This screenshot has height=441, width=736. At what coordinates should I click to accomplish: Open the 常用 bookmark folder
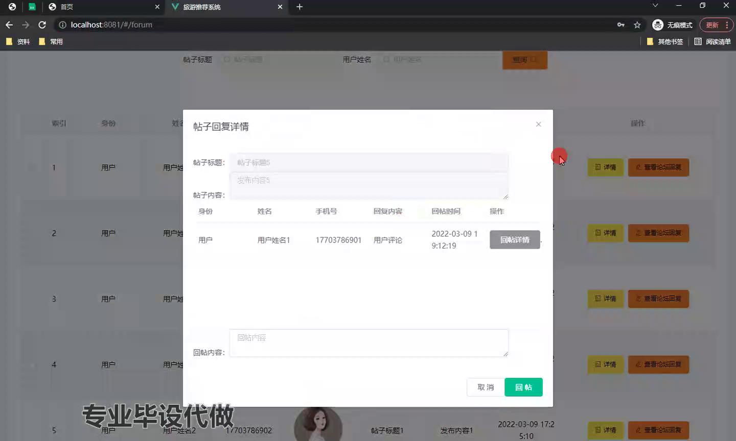[x=51, y=41]
